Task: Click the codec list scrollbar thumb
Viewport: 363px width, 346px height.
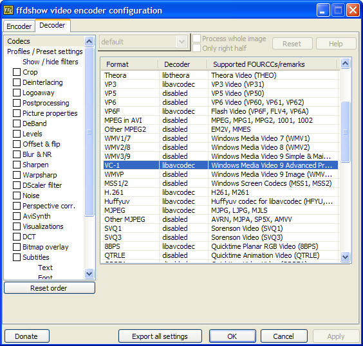Action: (x=346, y=132)
